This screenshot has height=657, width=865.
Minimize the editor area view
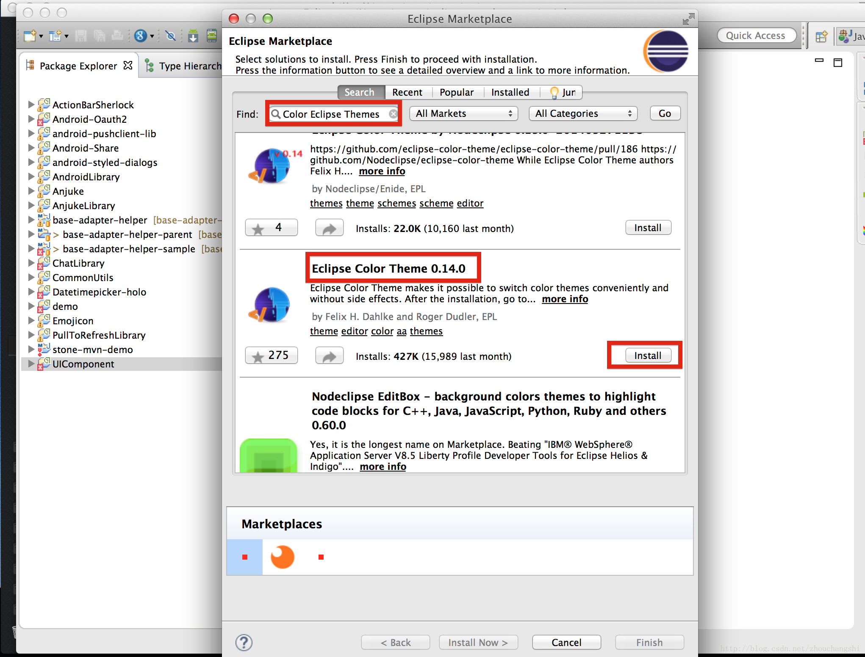819,61
